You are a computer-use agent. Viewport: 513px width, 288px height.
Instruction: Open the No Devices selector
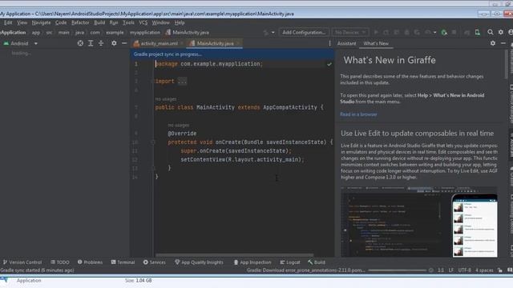(350, 32)
